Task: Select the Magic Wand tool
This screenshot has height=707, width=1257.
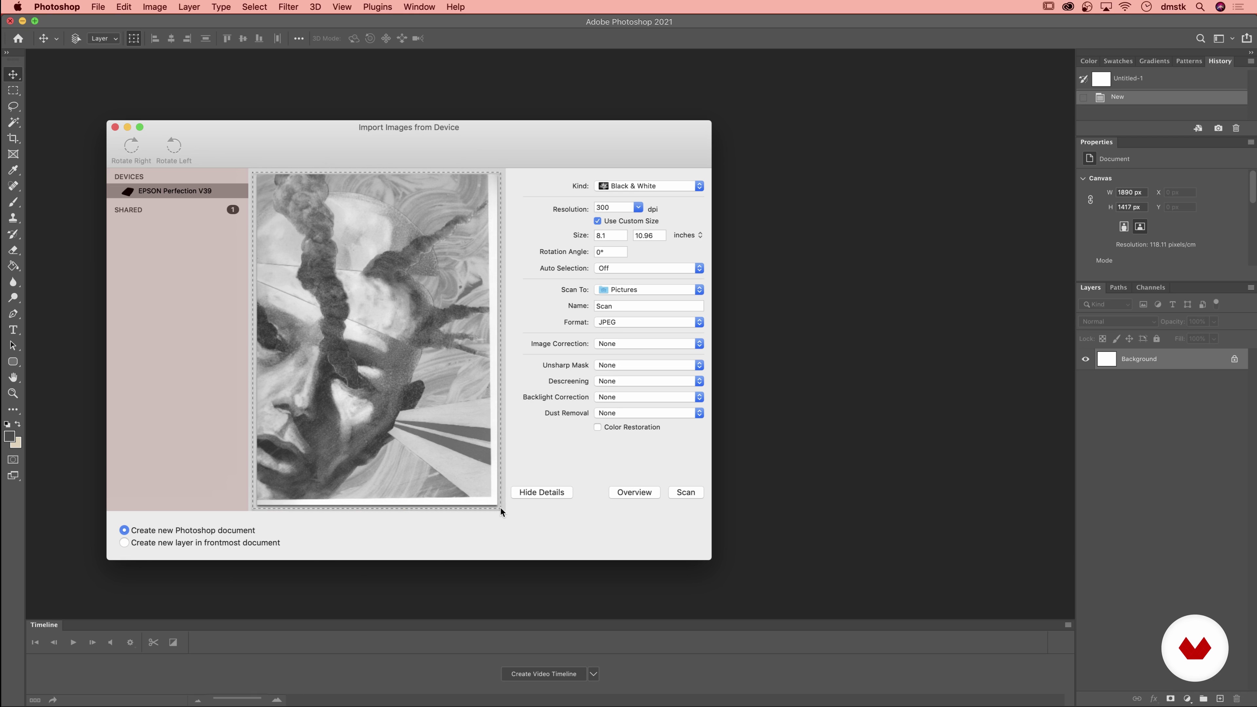Action: [13, 122]
